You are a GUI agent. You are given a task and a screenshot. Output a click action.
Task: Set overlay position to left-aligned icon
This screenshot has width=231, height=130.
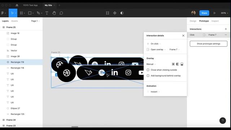[178, 64]
